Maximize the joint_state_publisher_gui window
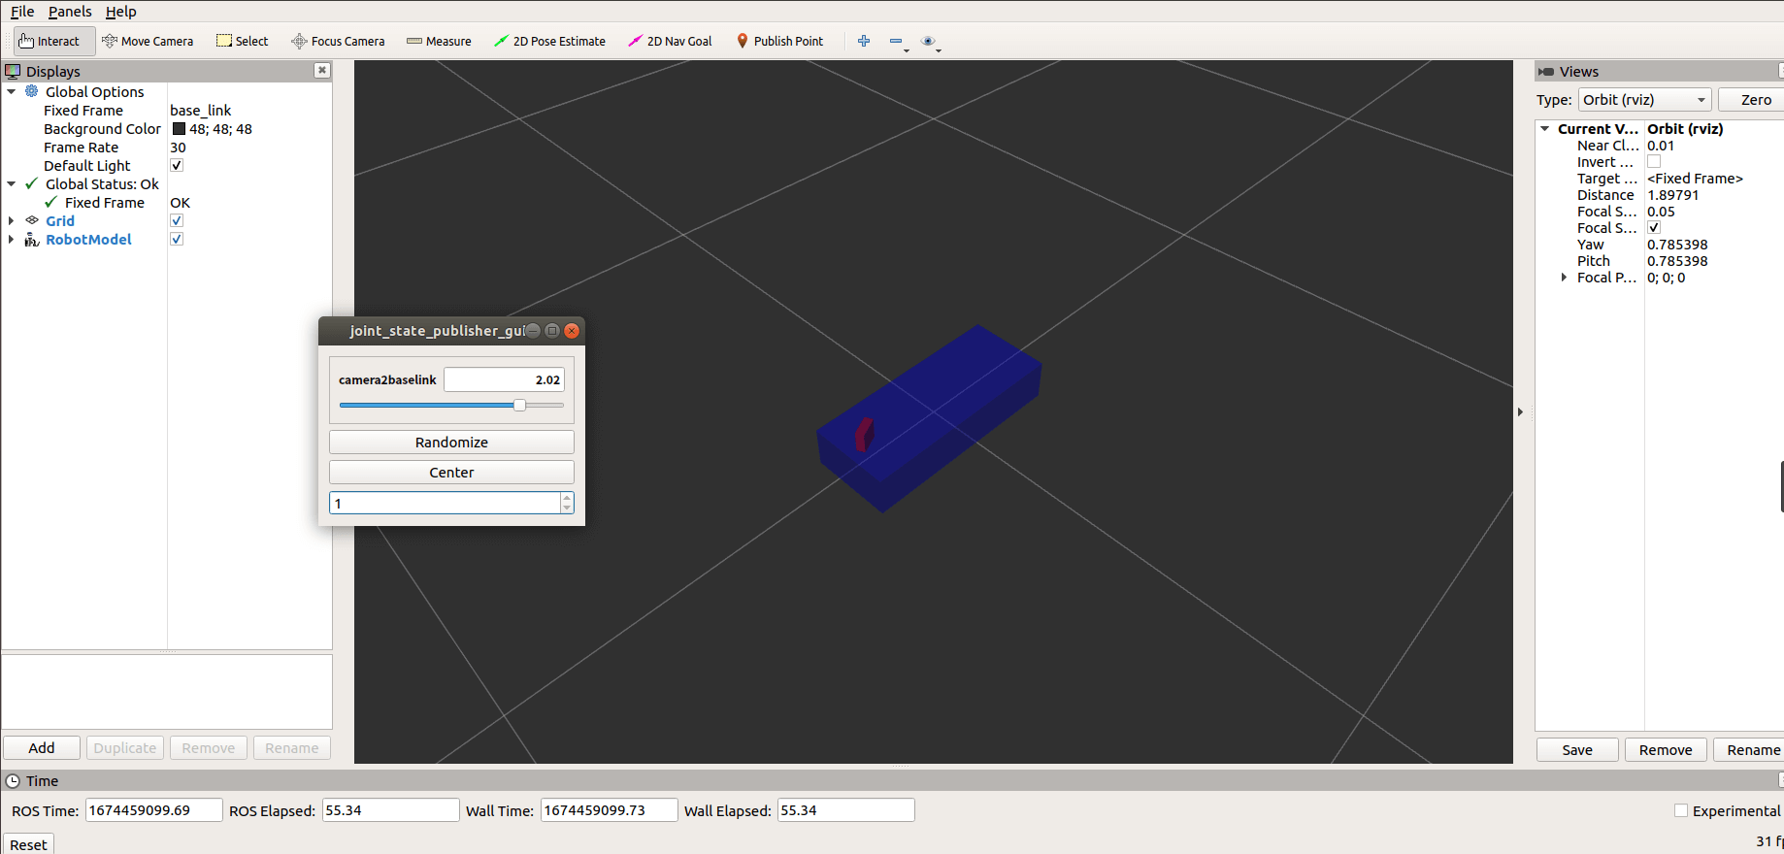 (552, 330)
